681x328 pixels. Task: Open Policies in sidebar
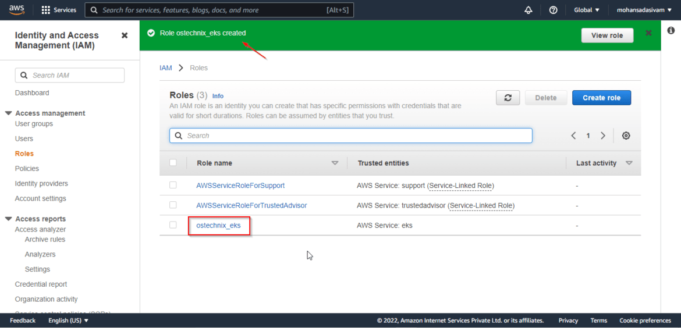(27, 168)
